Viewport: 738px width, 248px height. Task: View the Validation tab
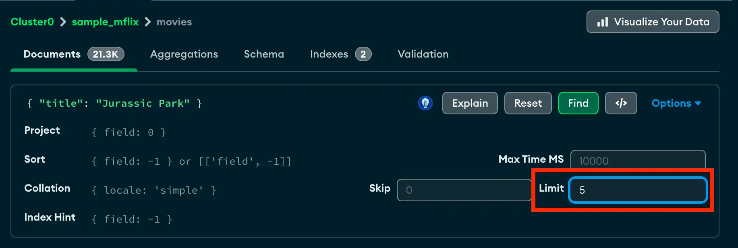point(423,54)
